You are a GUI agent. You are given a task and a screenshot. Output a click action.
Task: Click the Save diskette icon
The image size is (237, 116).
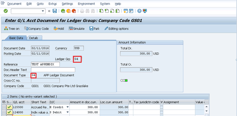click(55, 11)
